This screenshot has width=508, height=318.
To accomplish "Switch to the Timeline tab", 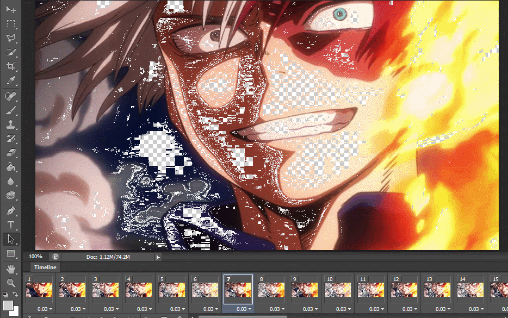I will click(45, 267).
